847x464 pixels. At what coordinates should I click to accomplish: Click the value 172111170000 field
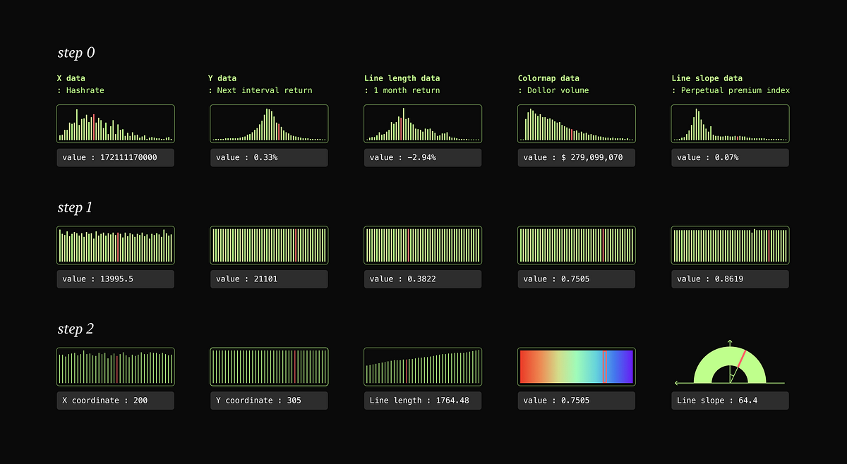pyautogui.click(x=115, y=157)
